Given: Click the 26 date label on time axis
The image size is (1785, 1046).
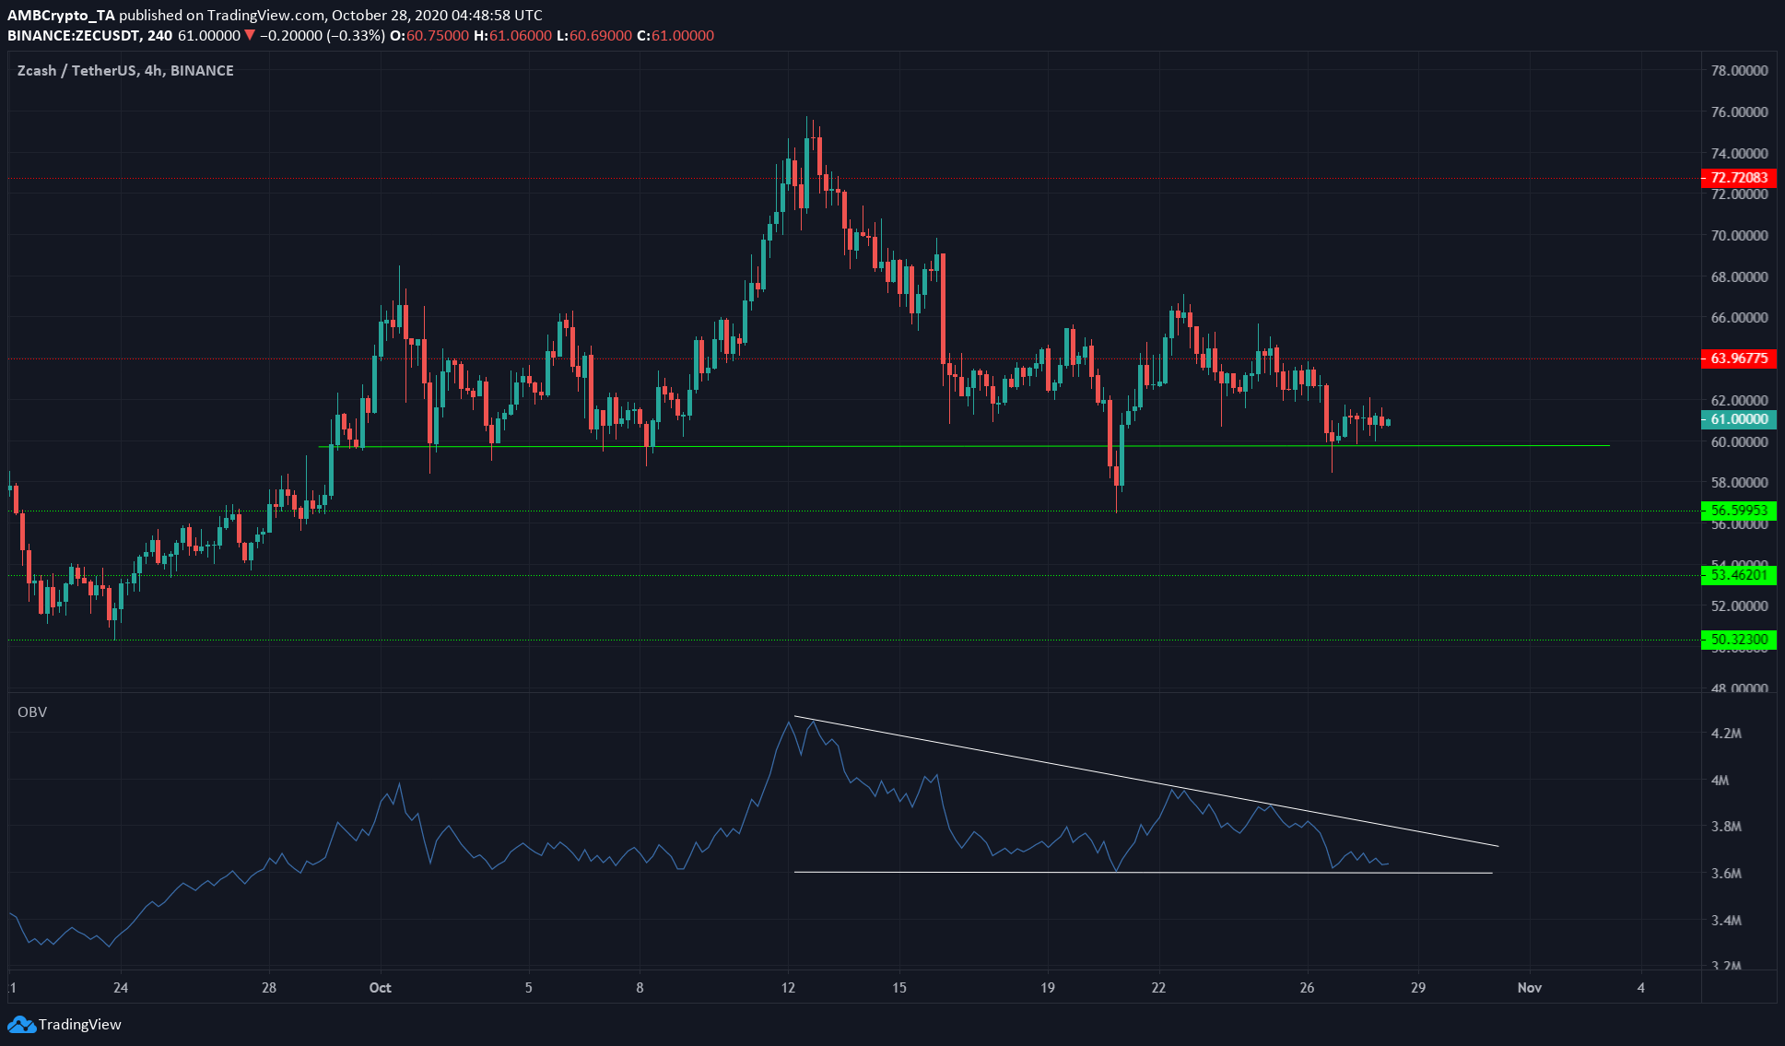Looking at the screenshot, I should [x=1307, y=988].
